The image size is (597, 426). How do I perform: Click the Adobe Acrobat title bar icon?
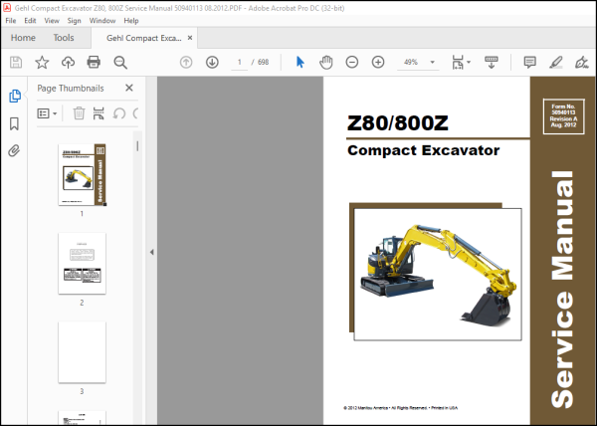pyautogui.click(x=7, y=8)
